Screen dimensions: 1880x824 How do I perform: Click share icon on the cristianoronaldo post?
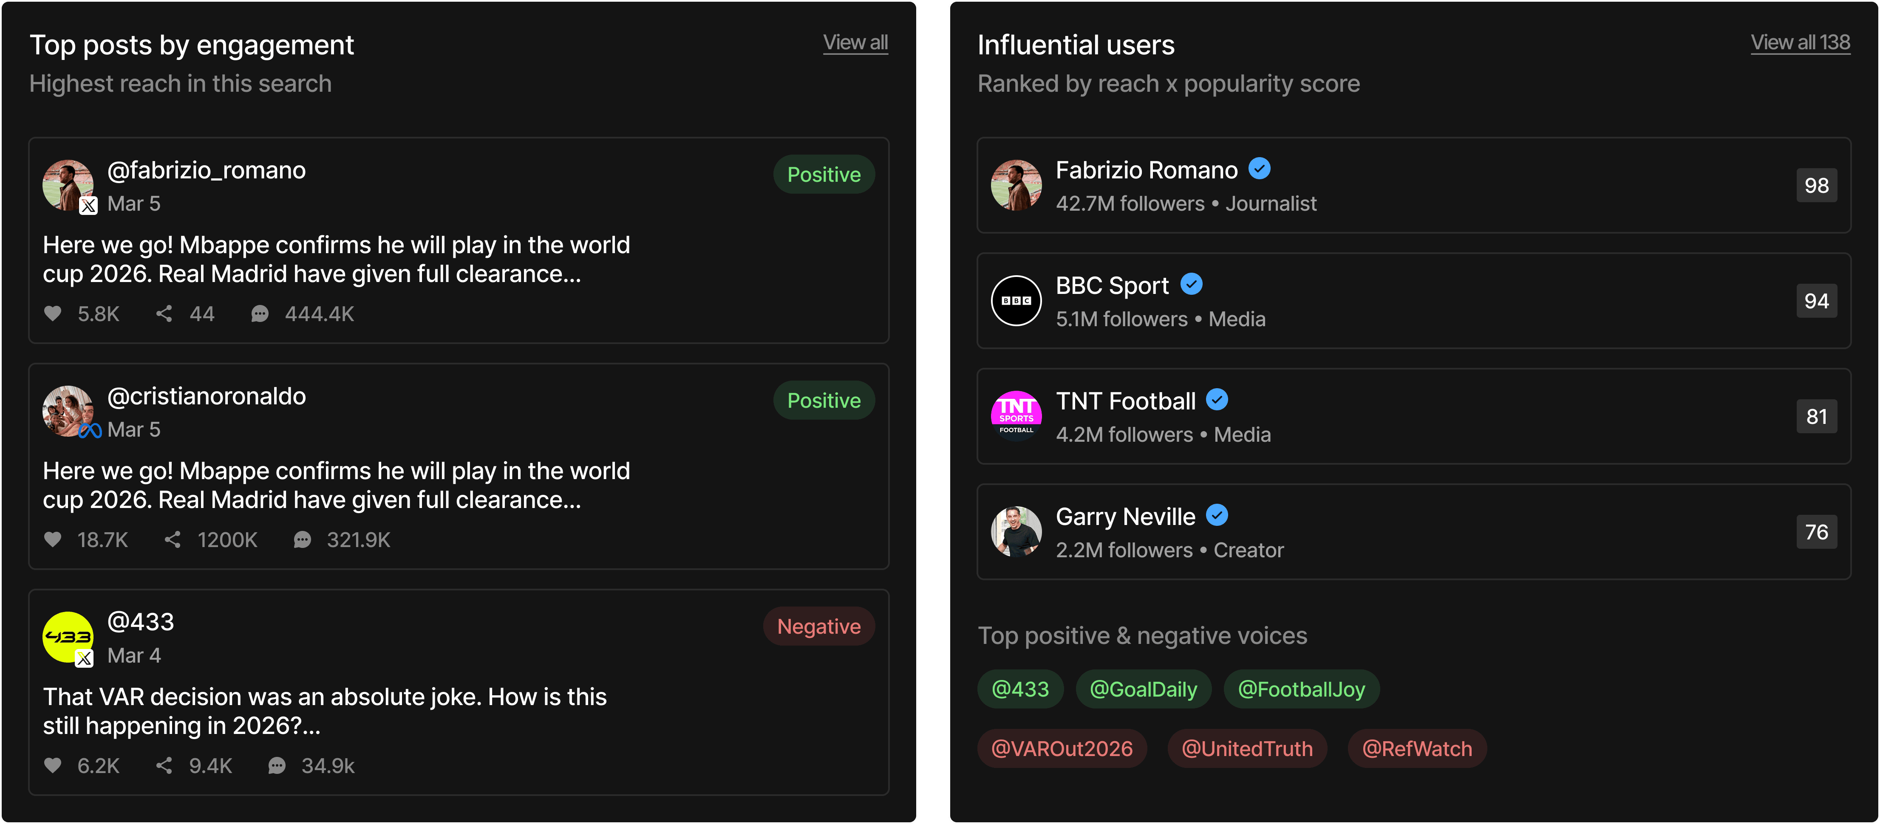pyautogui.click(x=172, y=539)
